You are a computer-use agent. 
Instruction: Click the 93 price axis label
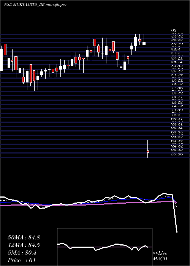(x=174, y=31)
